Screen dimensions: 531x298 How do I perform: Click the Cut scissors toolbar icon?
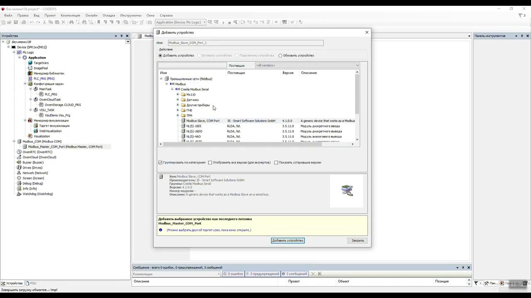point(44,22)
